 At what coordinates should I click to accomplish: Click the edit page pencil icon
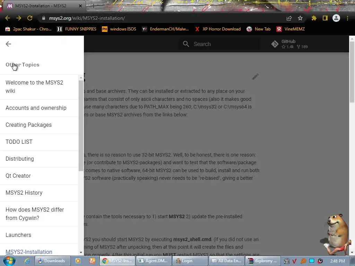point(256,77)
